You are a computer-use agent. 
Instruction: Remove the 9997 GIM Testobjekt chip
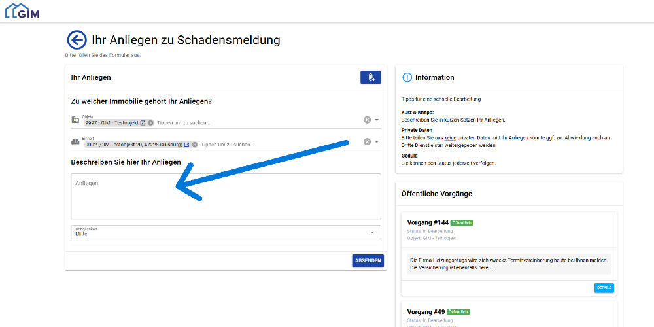(x=150, y=122)
